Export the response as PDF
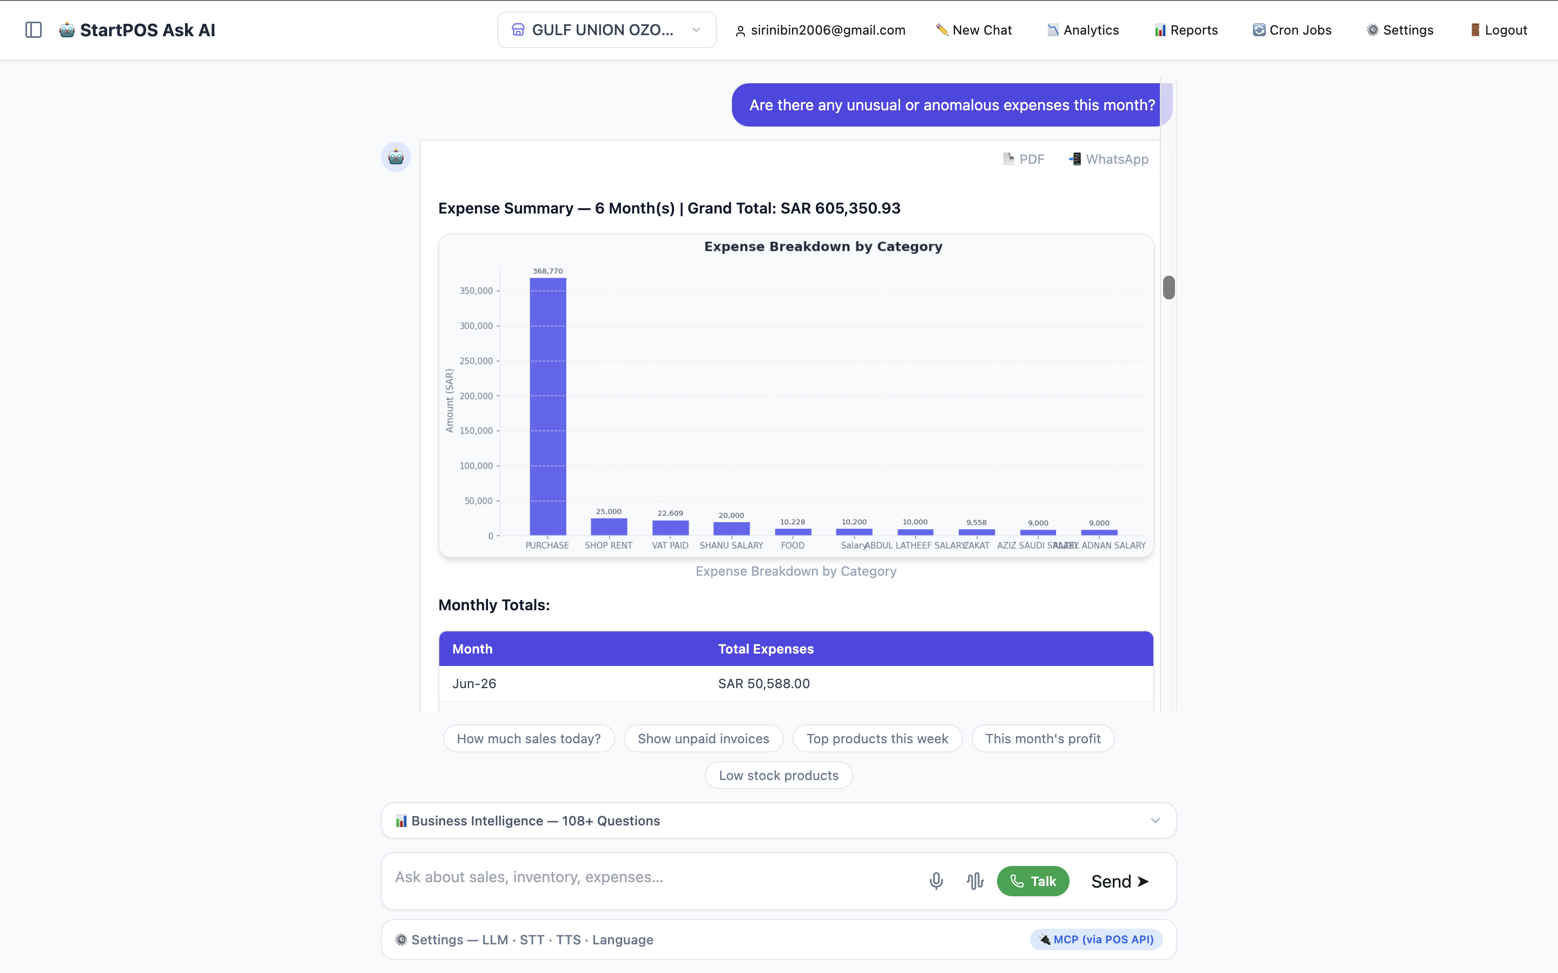Screen dimensions: 1558x973 click(x=1024, y=159)
